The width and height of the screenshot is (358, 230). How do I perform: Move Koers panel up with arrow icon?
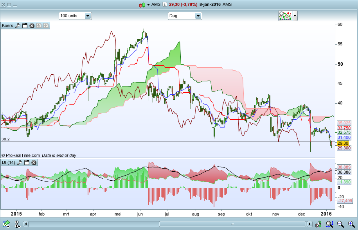[x=46, y=25]
